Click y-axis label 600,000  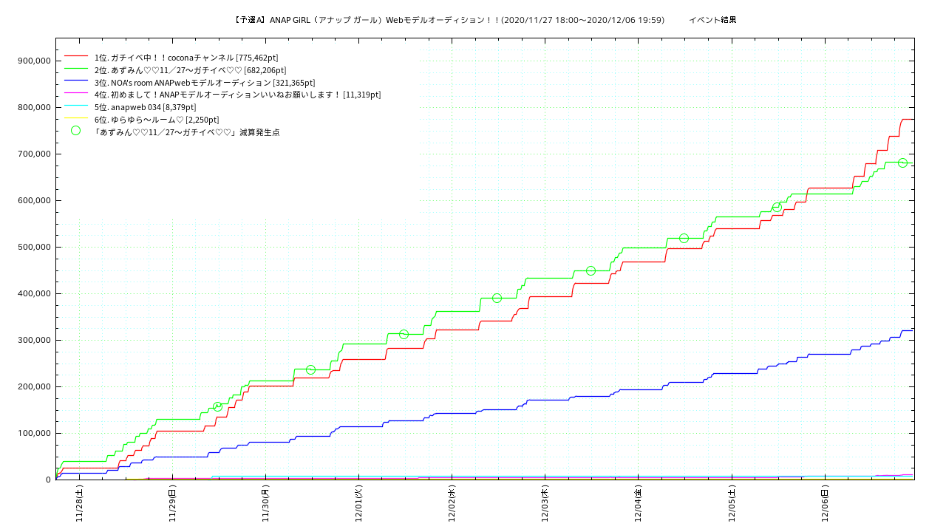[33, 201]
